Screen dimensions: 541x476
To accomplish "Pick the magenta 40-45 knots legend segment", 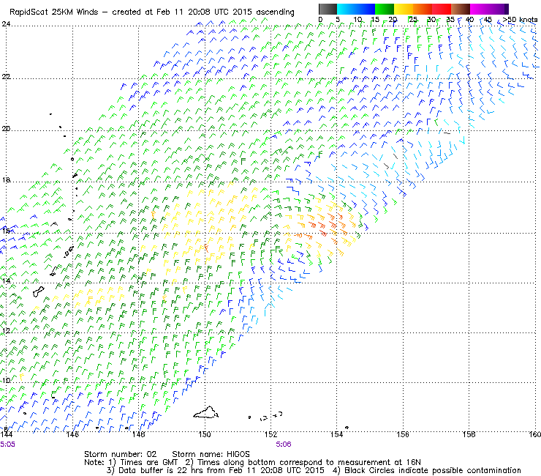I will tap(480, 9).
